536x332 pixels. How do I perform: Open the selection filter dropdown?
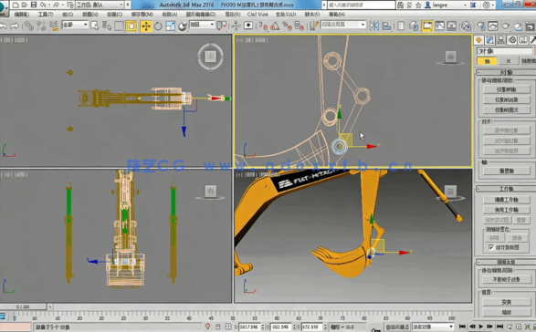click(x=75, y=25)
